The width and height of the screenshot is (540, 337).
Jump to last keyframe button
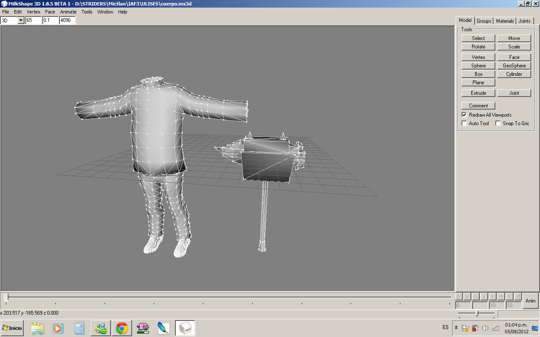pos(518,297)
